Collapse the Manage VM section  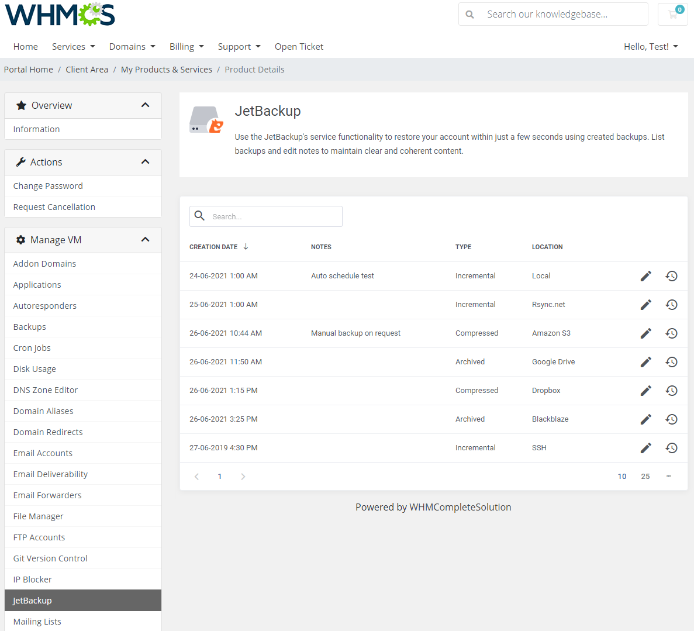145,240
